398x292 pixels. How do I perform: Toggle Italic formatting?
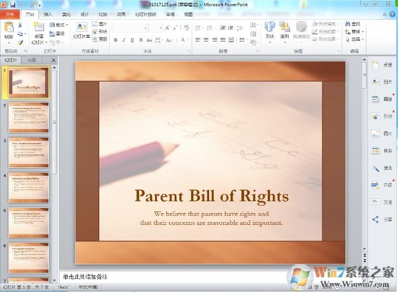pos(124,40)
